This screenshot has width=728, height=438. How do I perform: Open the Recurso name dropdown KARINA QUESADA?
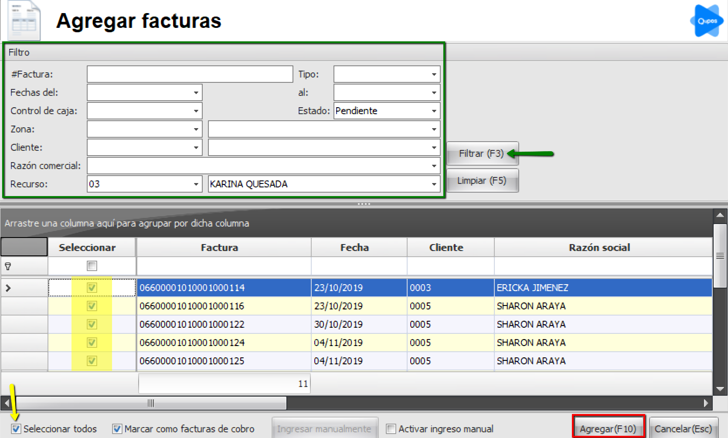coord(434,184)
